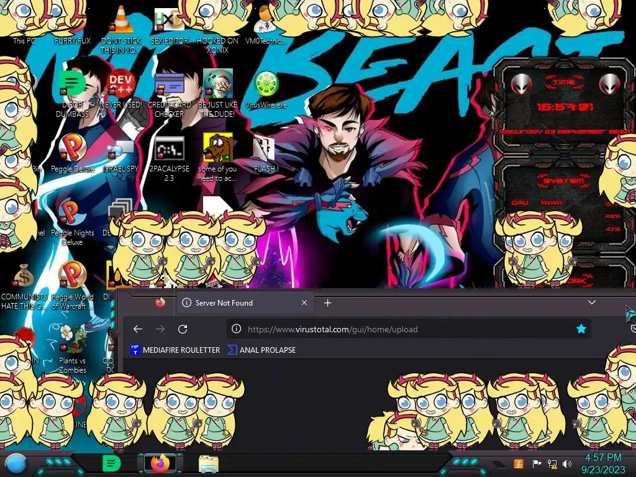
Task: Click the virustotal.com address bar
Action: [408, 329]
